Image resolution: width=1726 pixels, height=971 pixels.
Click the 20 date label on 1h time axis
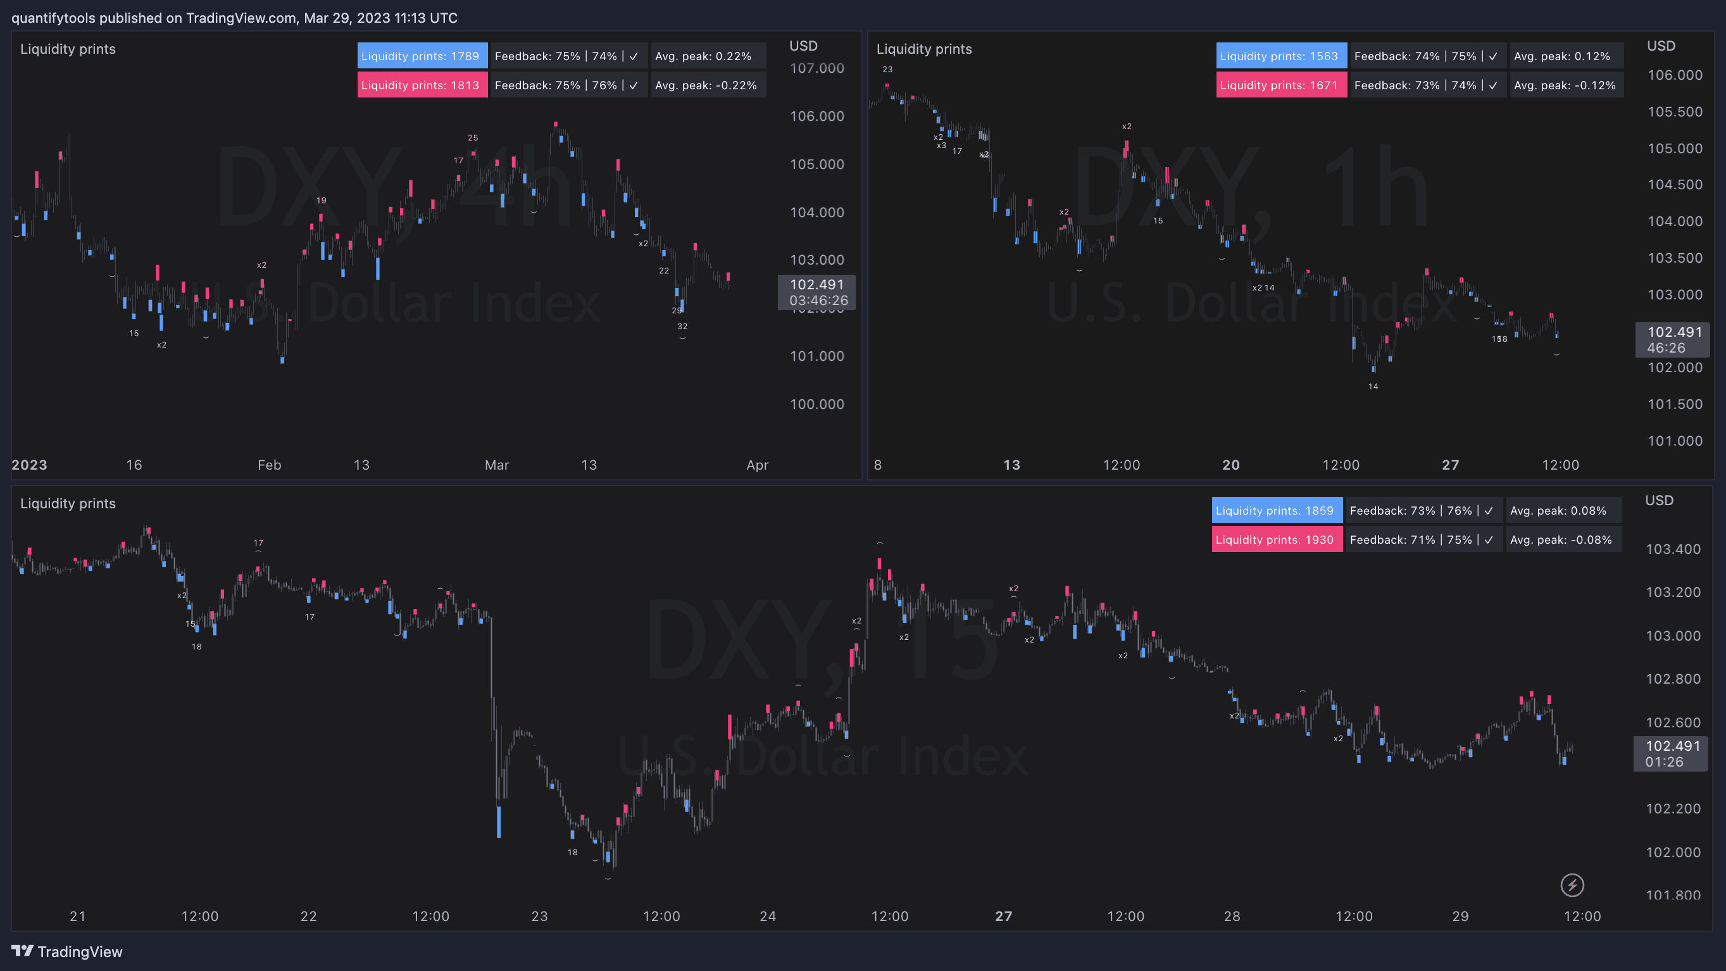point(1230,465)
